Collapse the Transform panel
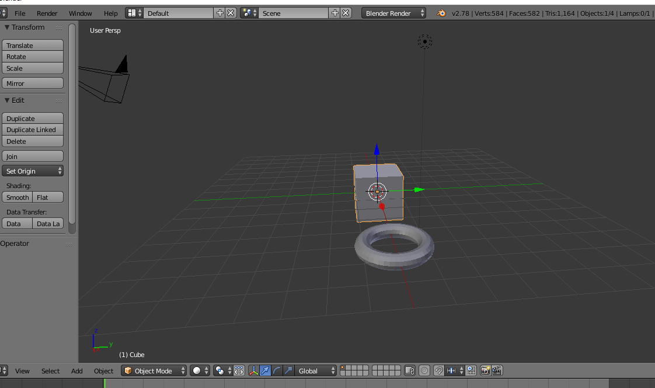 click(x=7, y=27)
